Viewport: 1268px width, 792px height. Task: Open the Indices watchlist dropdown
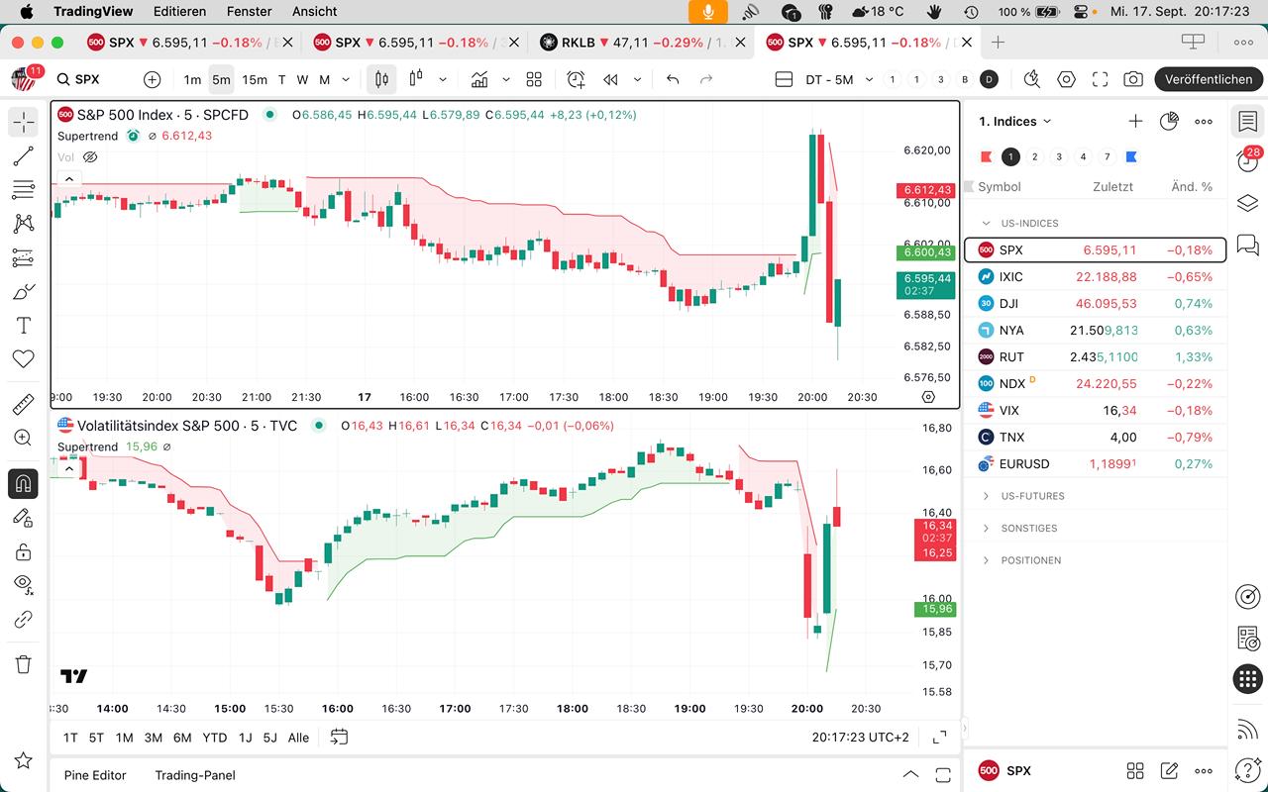tap(1015, 121)
